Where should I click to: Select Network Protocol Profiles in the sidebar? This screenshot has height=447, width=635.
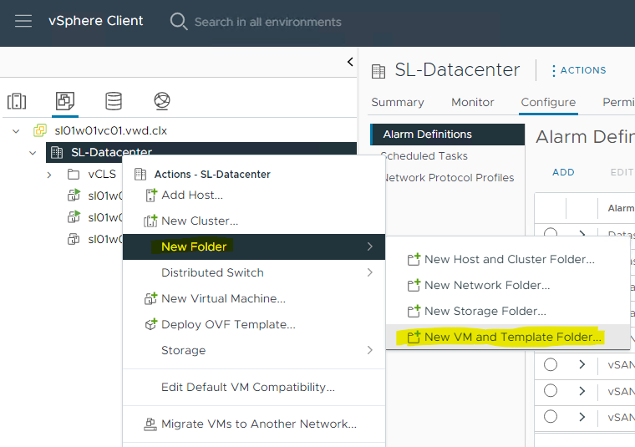[449, 178]
